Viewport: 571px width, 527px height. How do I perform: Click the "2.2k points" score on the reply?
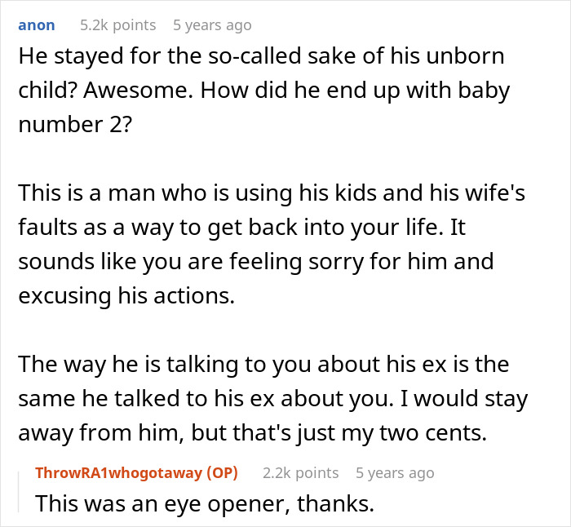click(x=300, y=473)
